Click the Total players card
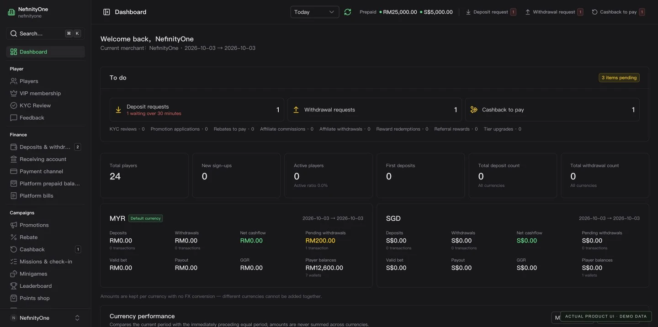Viewport: 658px width, 327px height. tap(144, 175)
